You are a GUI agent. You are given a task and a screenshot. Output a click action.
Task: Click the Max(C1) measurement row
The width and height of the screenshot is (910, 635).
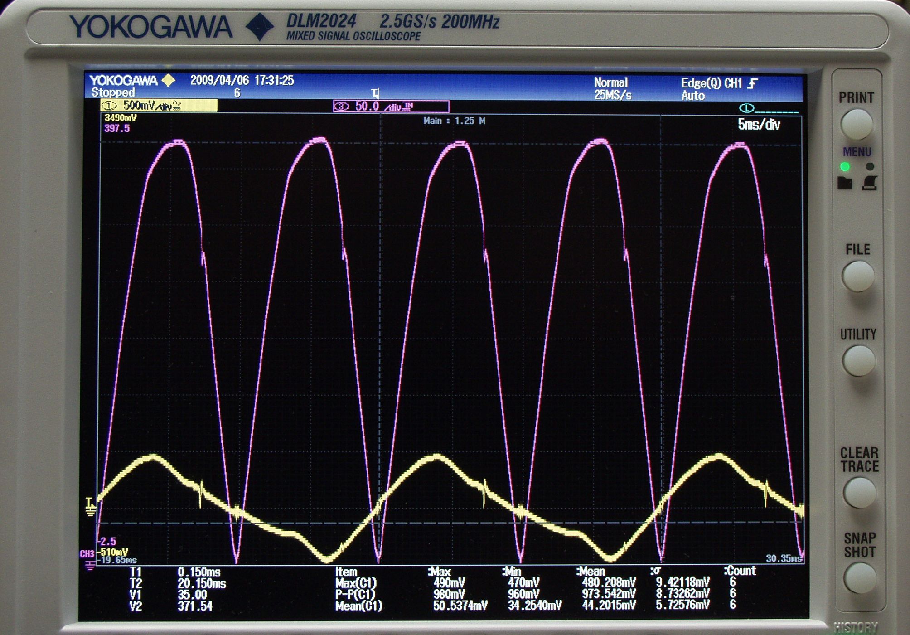coord(356,583)
